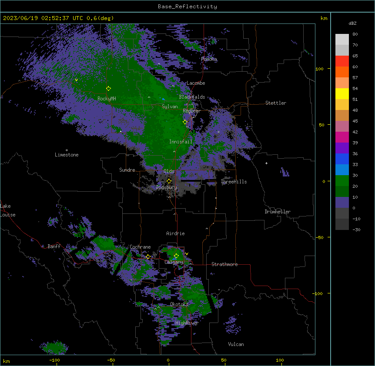
Task: Click the yellow diamond marker right of Cochrane
Action: (x=148, y=257)
